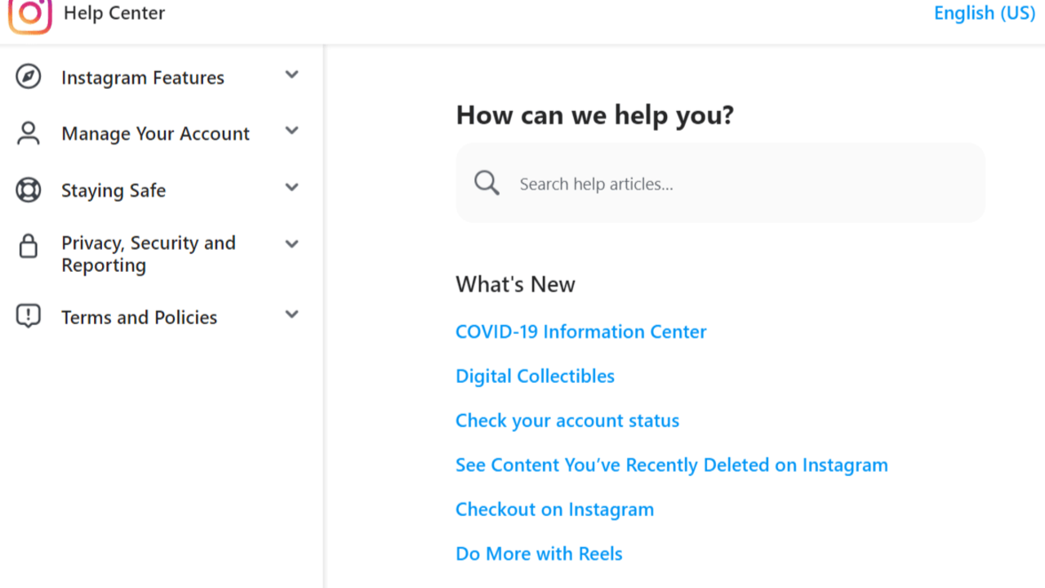Click the lifebuoy icon beside Staying Safe
1045x588 pixels.
29,190
